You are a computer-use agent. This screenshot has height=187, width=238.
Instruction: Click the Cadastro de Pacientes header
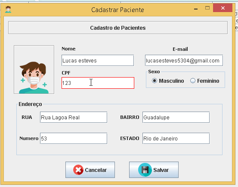[118, 28]
